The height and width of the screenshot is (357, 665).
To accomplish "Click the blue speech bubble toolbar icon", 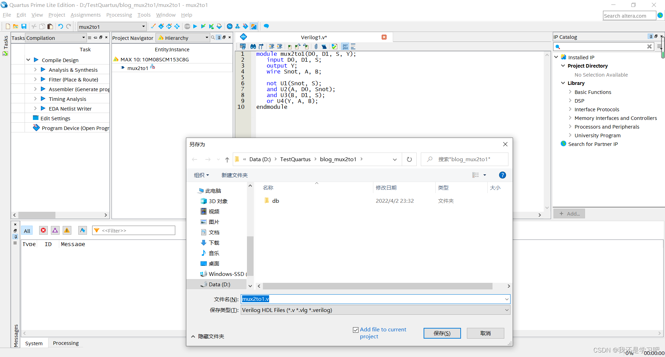I will point(266,26).
